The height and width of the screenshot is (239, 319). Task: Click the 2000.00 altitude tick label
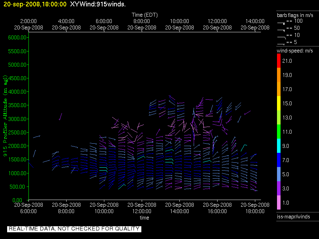click(17, 146)
